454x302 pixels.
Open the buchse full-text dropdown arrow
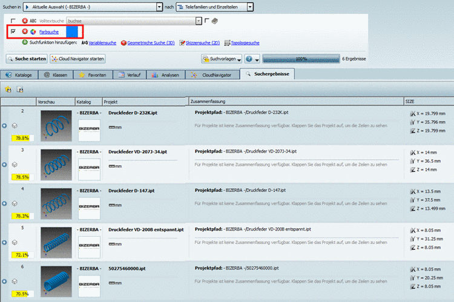point(199,21)
